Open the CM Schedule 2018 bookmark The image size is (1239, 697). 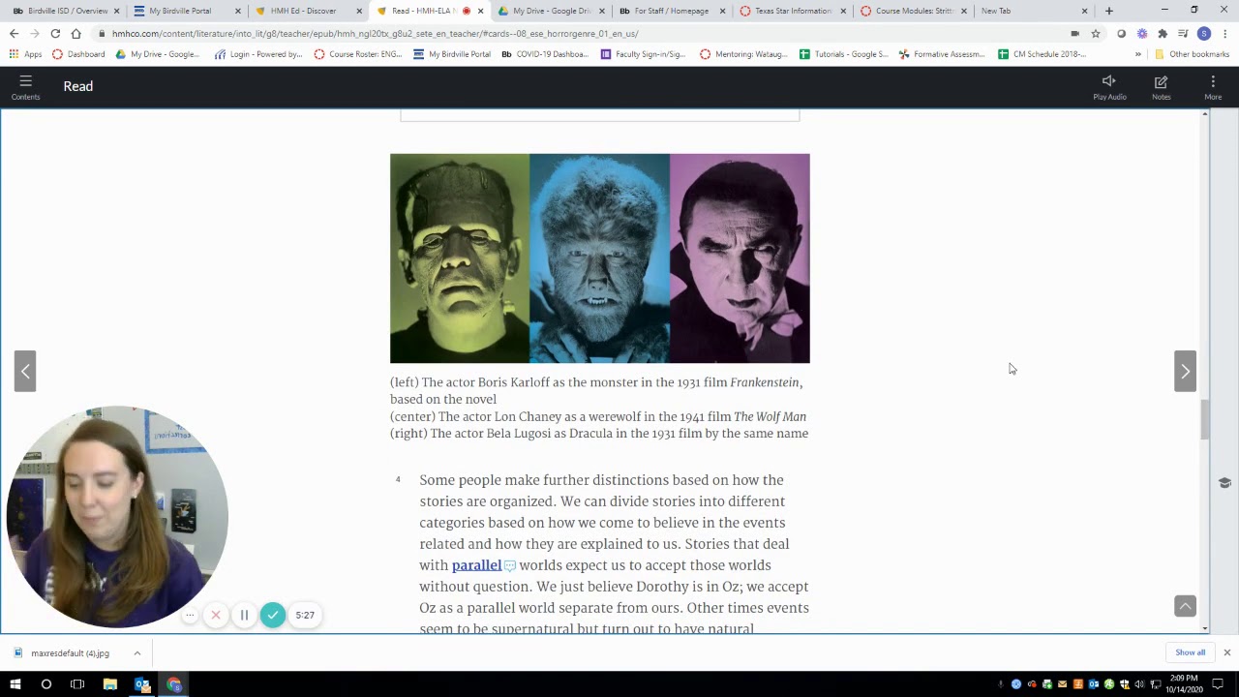click(1042, 54)
